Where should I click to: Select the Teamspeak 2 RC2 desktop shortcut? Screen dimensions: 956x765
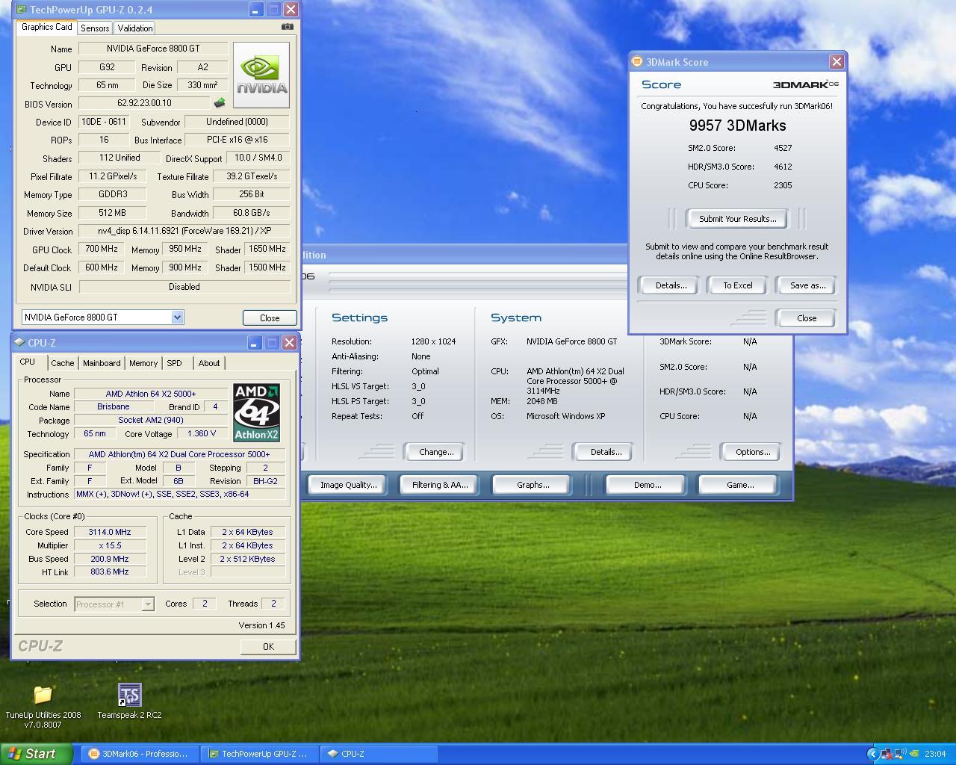(129, 695)
